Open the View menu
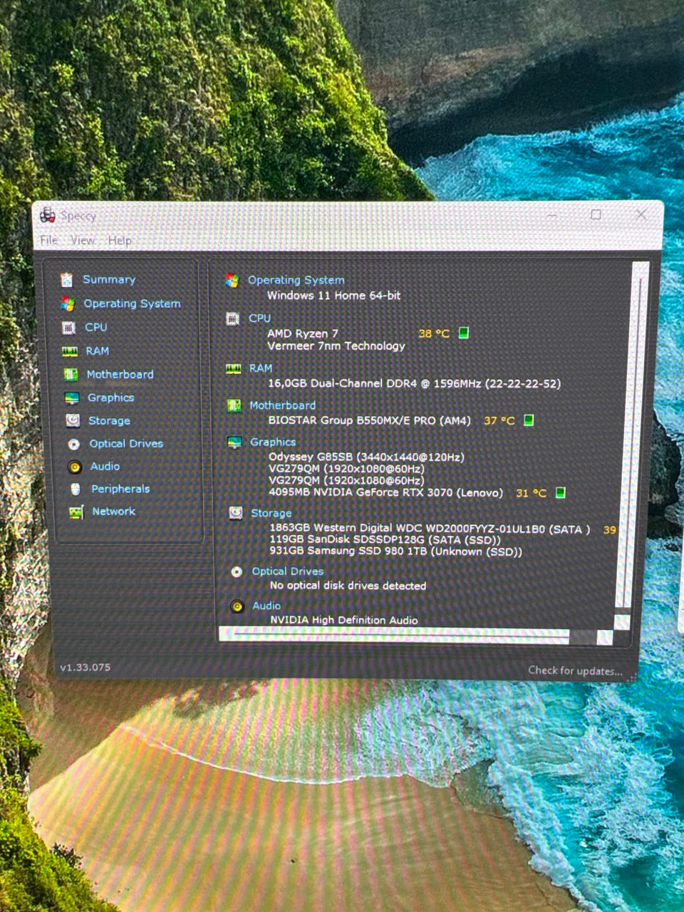Viewport: 684px width, 912px height. (x=83, y=240)
